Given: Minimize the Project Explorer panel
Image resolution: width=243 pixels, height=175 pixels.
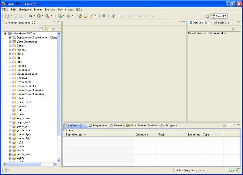Looking at the screenshot, I should coord(55,22).
